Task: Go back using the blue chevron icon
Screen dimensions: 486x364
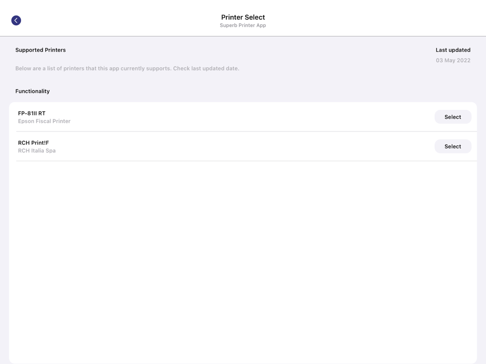Action: 16,20
